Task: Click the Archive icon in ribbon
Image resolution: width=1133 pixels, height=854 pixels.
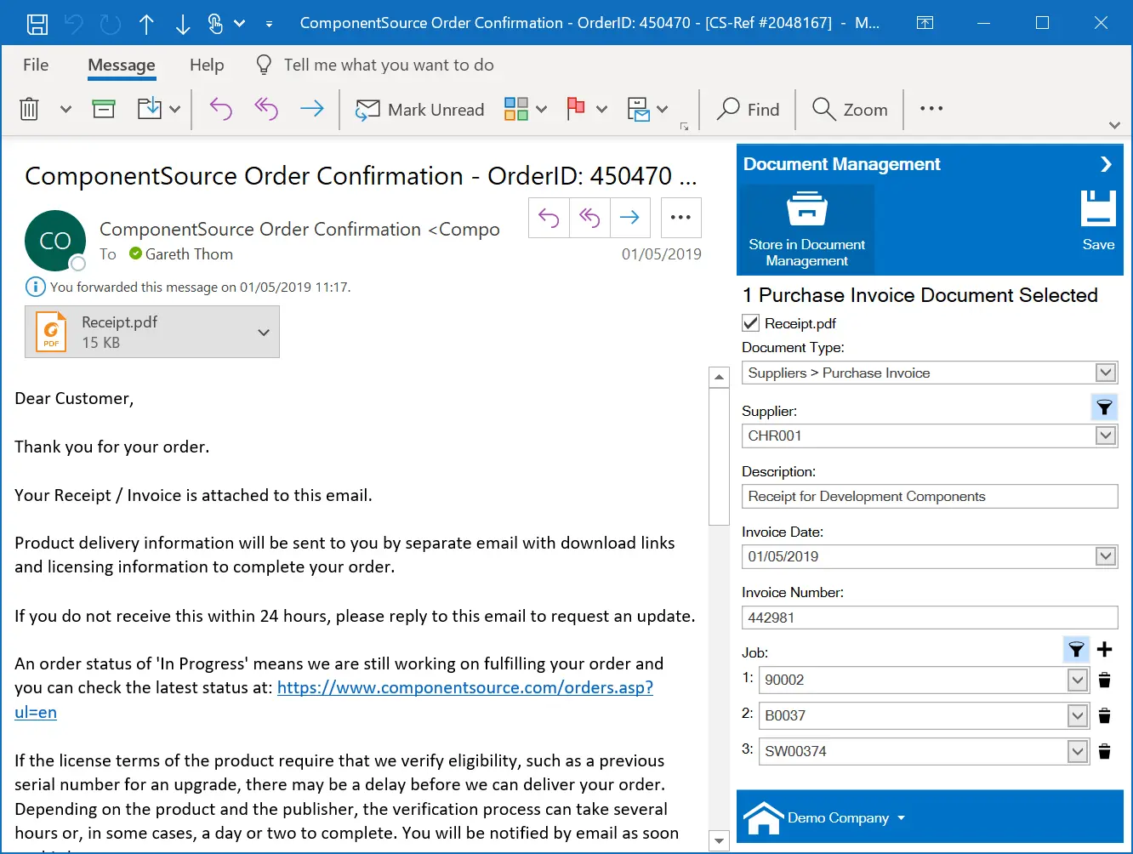Action: [104, 109]
